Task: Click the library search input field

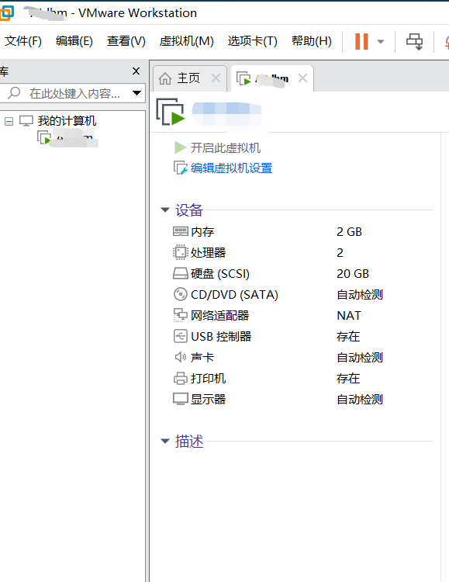Action: tap(72, 93)
